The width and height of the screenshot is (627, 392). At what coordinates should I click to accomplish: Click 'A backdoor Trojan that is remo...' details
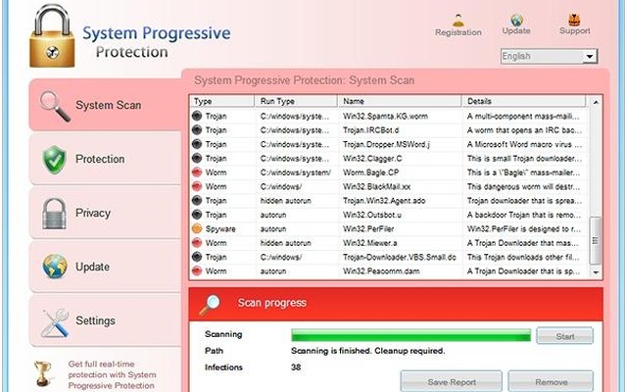point(524,215)
